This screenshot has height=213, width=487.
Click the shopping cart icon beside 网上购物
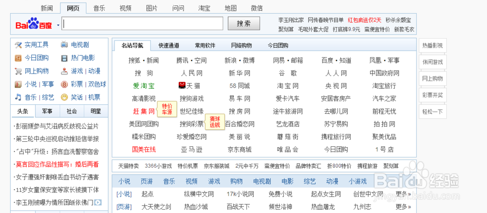19,71
